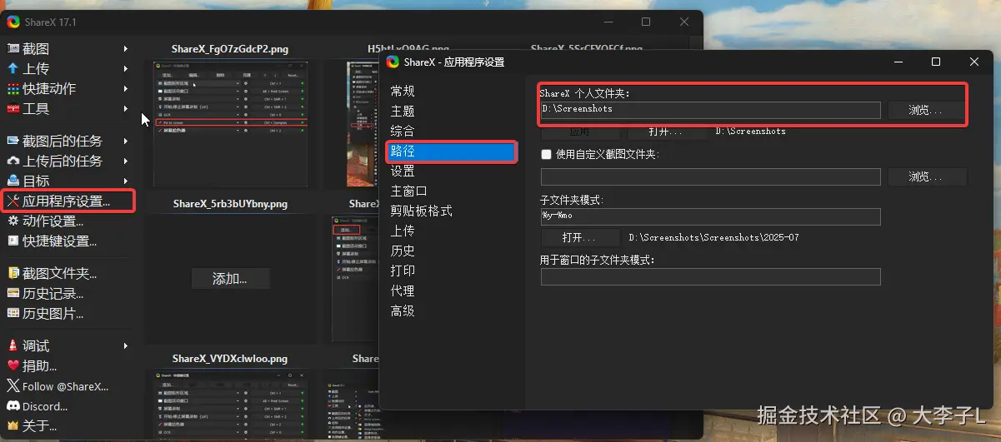Click the heart icon for 捐助
The width and height of the screenshot is (1001, 442).
pyautogui.click(x=13, y=365)
